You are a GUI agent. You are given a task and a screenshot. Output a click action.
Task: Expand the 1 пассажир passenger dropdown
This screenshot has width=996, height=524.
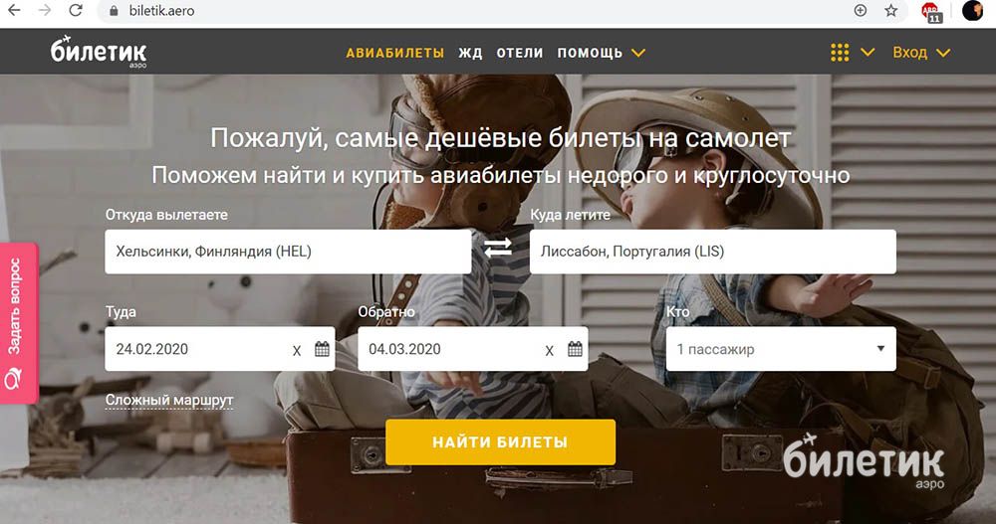(781, 349)
